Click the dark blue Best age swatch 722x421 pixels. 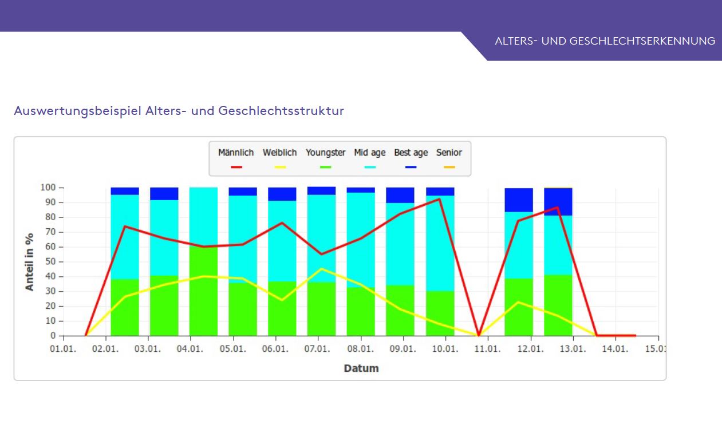(x=411, y=167)
